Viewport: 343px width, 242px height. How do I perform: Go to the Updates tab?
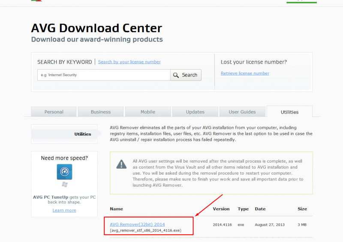click(195, 112)
